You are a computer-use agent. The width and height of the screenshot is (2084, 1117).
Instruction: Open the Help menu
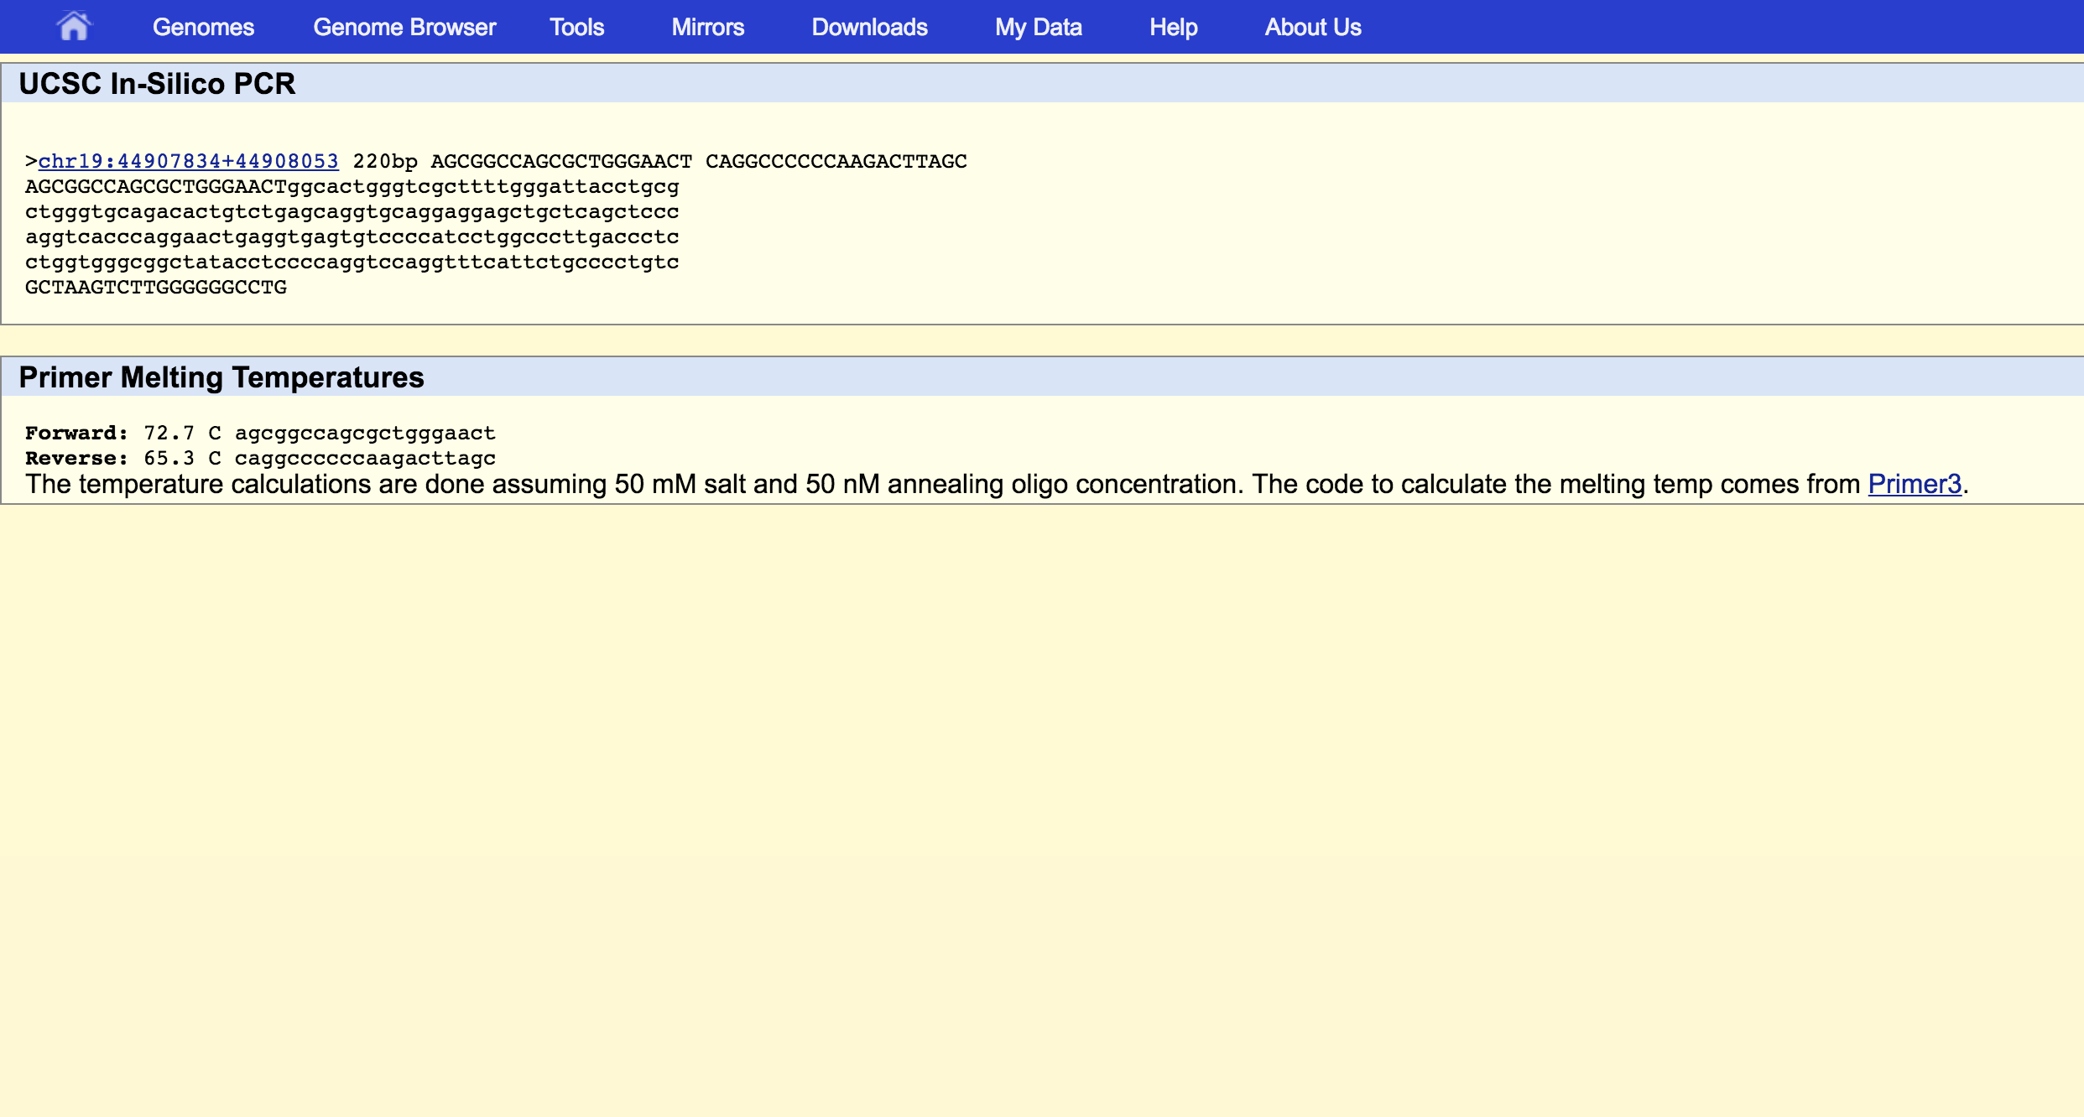coord(1173,27)
